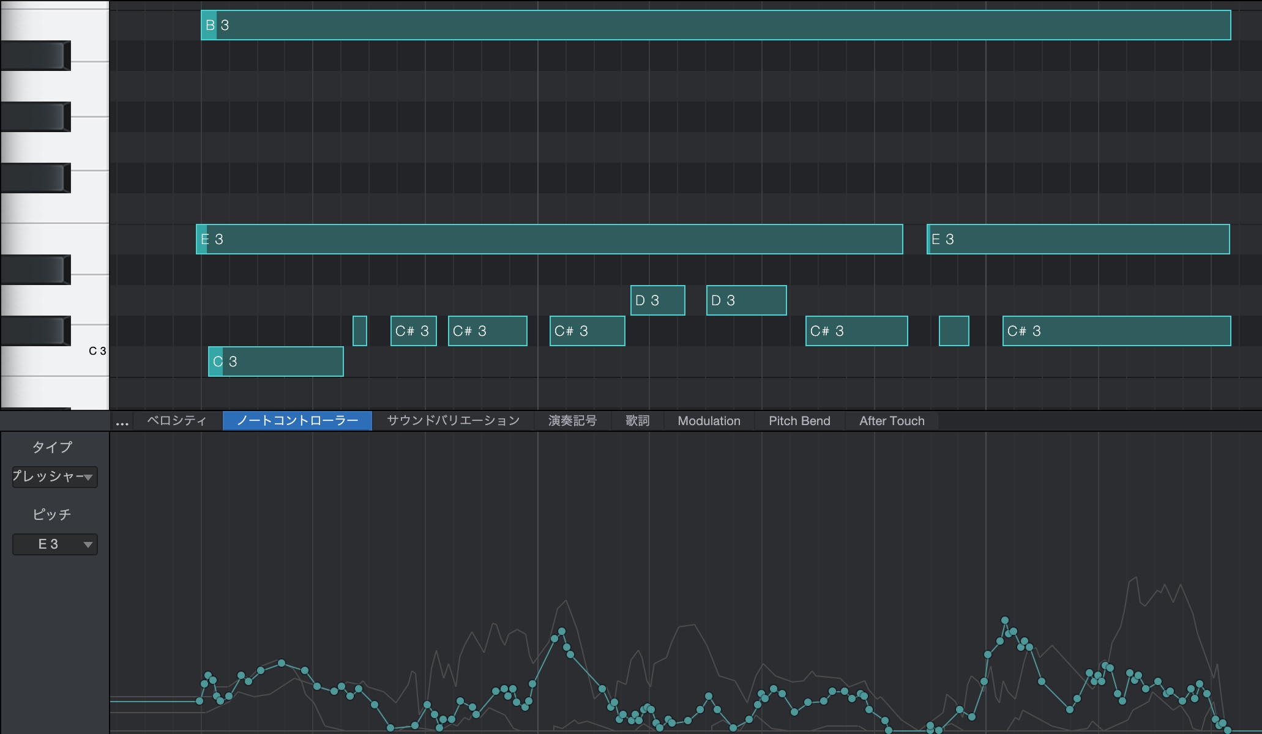This screenshot has height=734, width=1262.
Task: Select the long B 3 note
Action: coord(715,25)
